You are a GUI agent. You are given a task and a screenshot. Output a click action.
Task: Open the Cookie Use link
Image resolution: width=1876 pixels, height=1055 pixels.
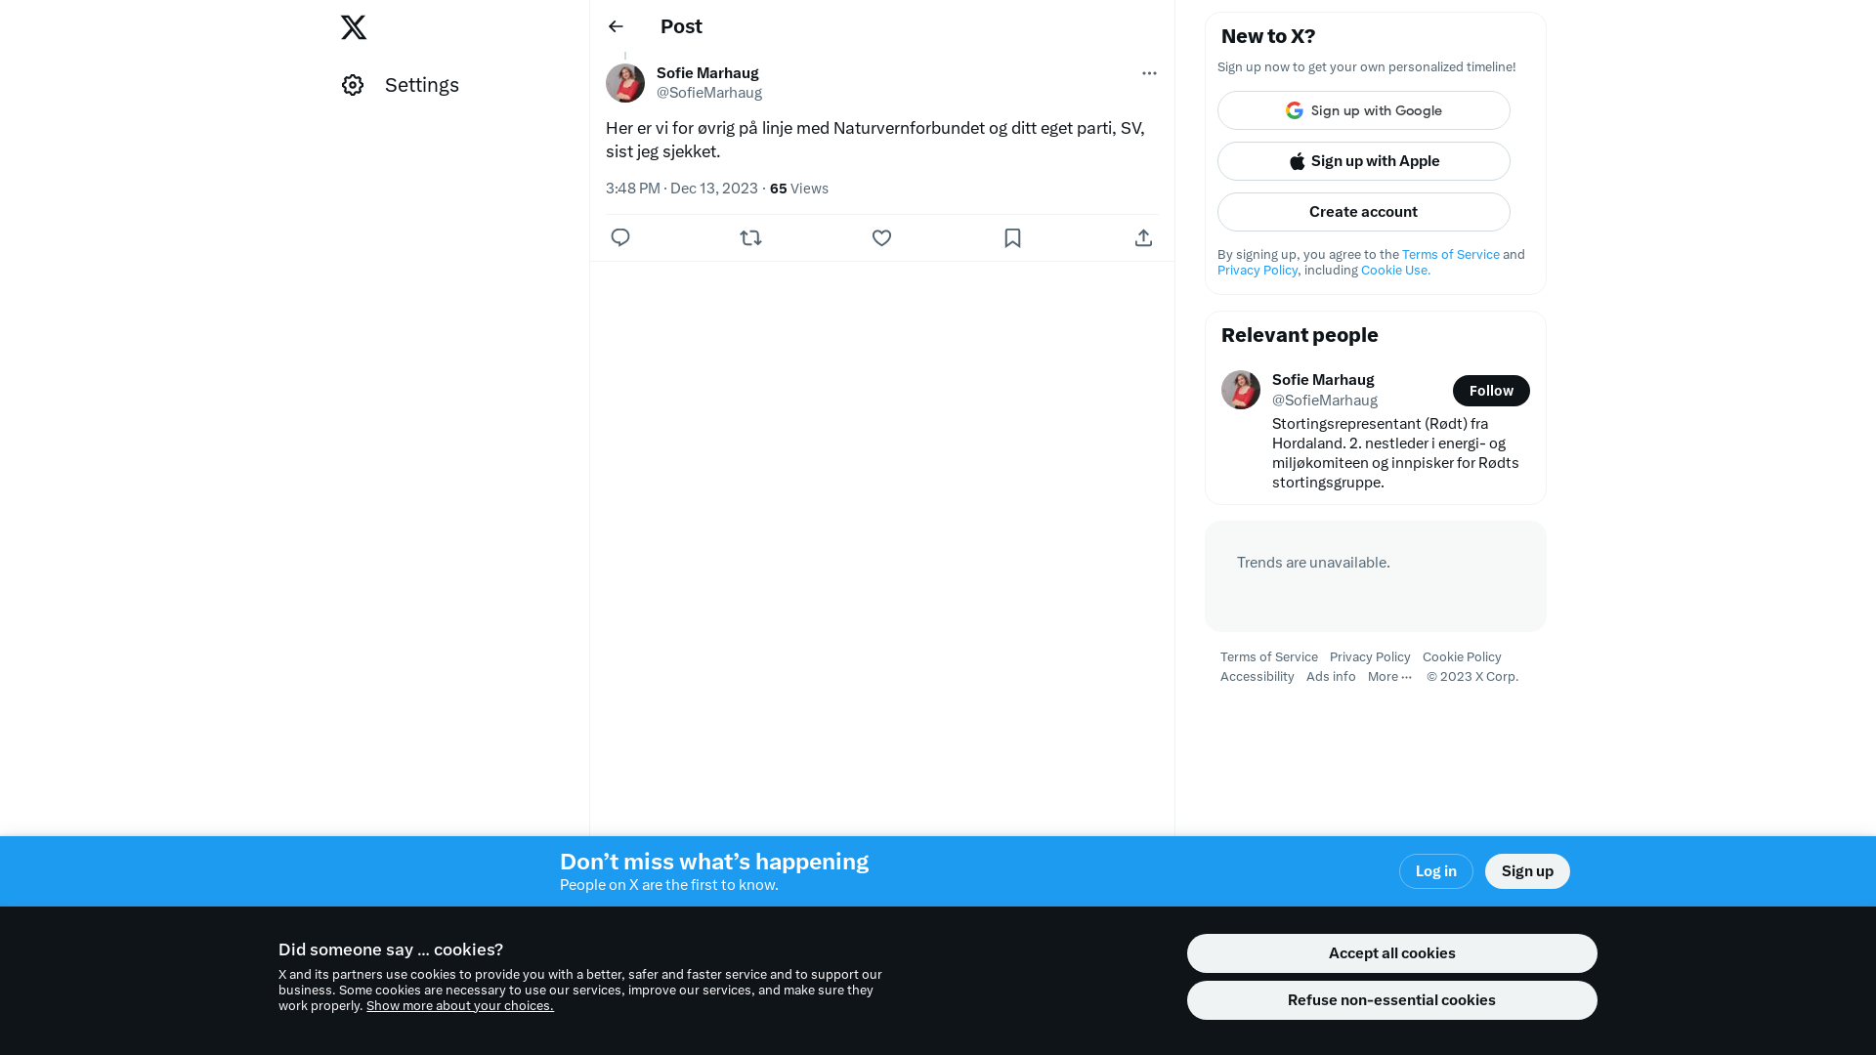tap(1395, 271)
